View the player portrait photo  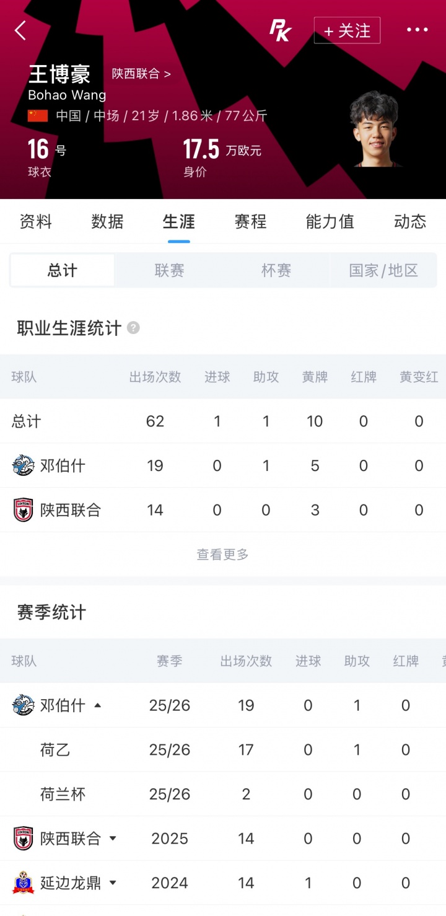[x=375, y=129]
